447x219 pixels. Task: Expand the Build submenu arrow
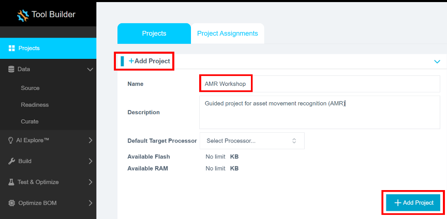point(90,161)
